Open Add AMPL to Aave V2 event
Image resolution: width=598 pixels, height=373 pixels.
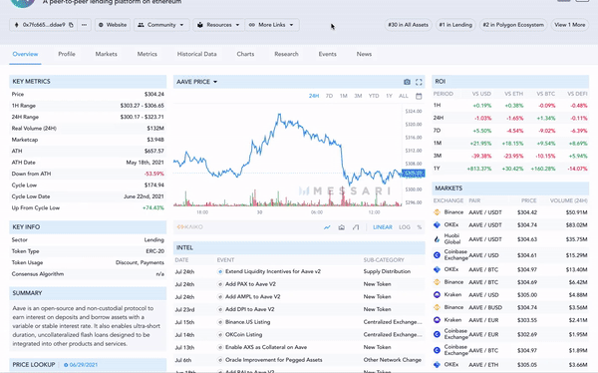coord(252,296)
